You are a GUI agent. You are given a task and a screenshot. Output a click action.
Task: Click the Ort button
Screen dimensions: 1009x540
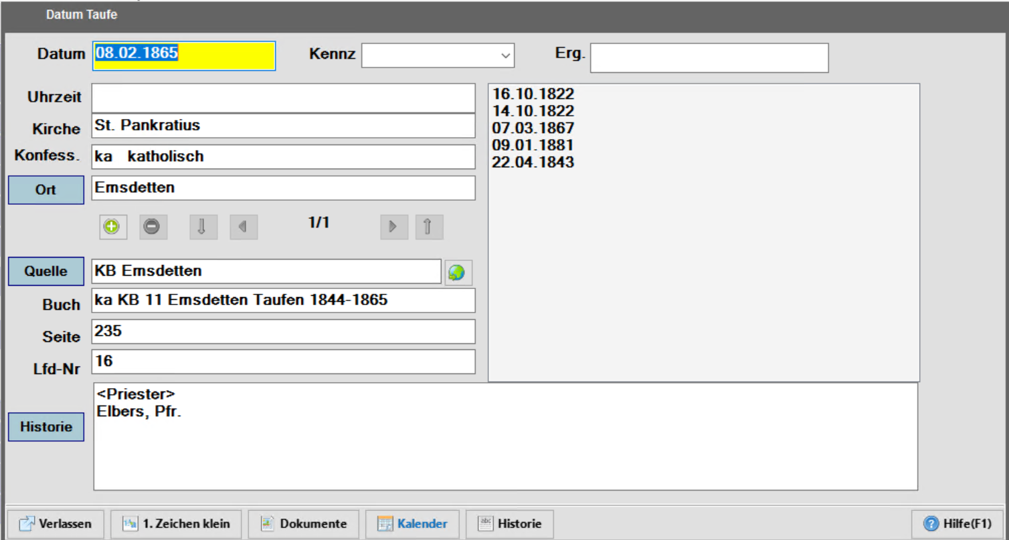pyautogui.click(x=46, y=190)
